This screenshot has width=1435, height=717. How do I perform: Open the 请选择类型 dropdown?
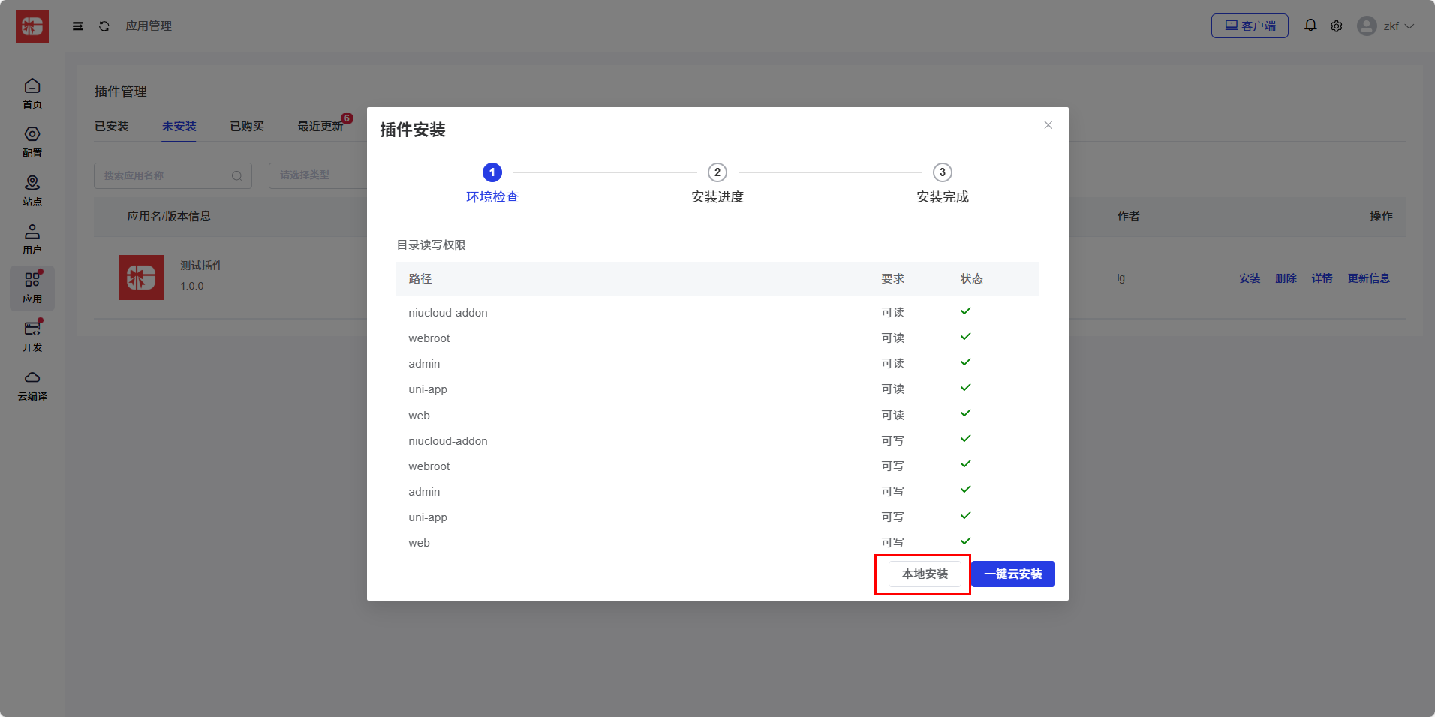(318, 175)
